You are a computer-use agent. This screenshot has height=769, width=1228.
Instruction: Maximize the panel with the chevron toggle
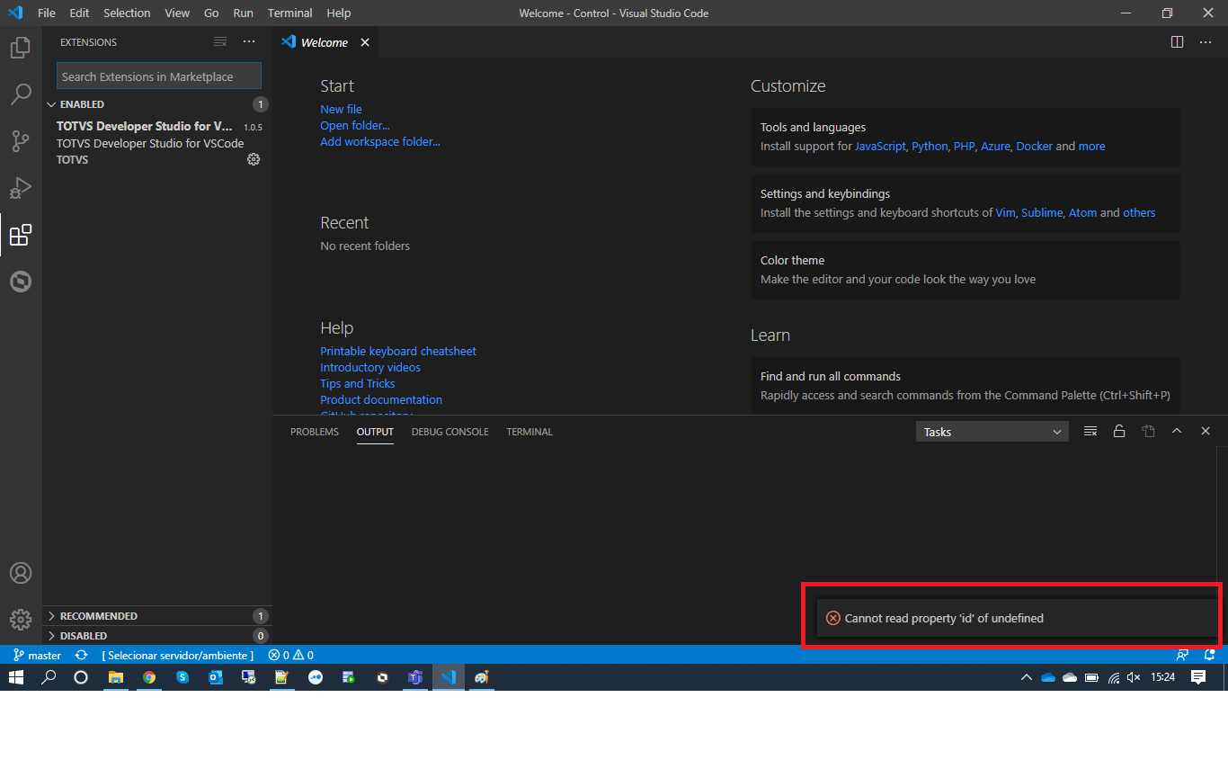click(x=1177, y=431)
